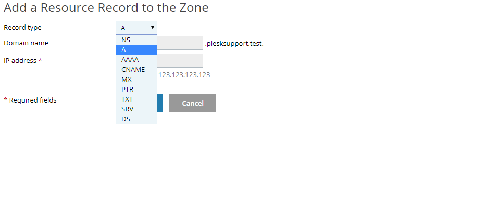Click the Required fields note
487x203 pixels.
[x=30, y=100]
